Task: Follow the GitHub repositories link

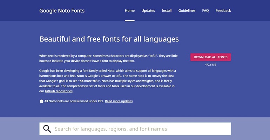Action: click(59, 91)
